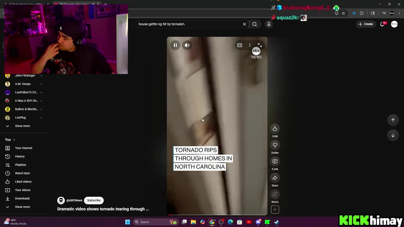Screen dimensions: 404x227
Task: Open File Explorer from taskbar
Action: pyautogui.click(x=193, y=222)
